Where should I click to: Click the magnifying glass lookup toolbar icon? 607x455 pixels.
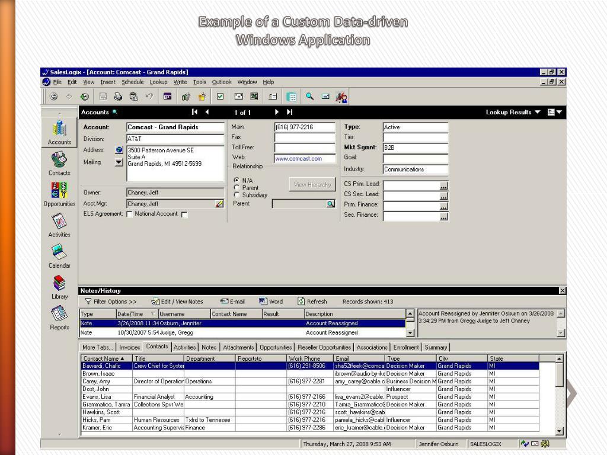tap(309, 97)
